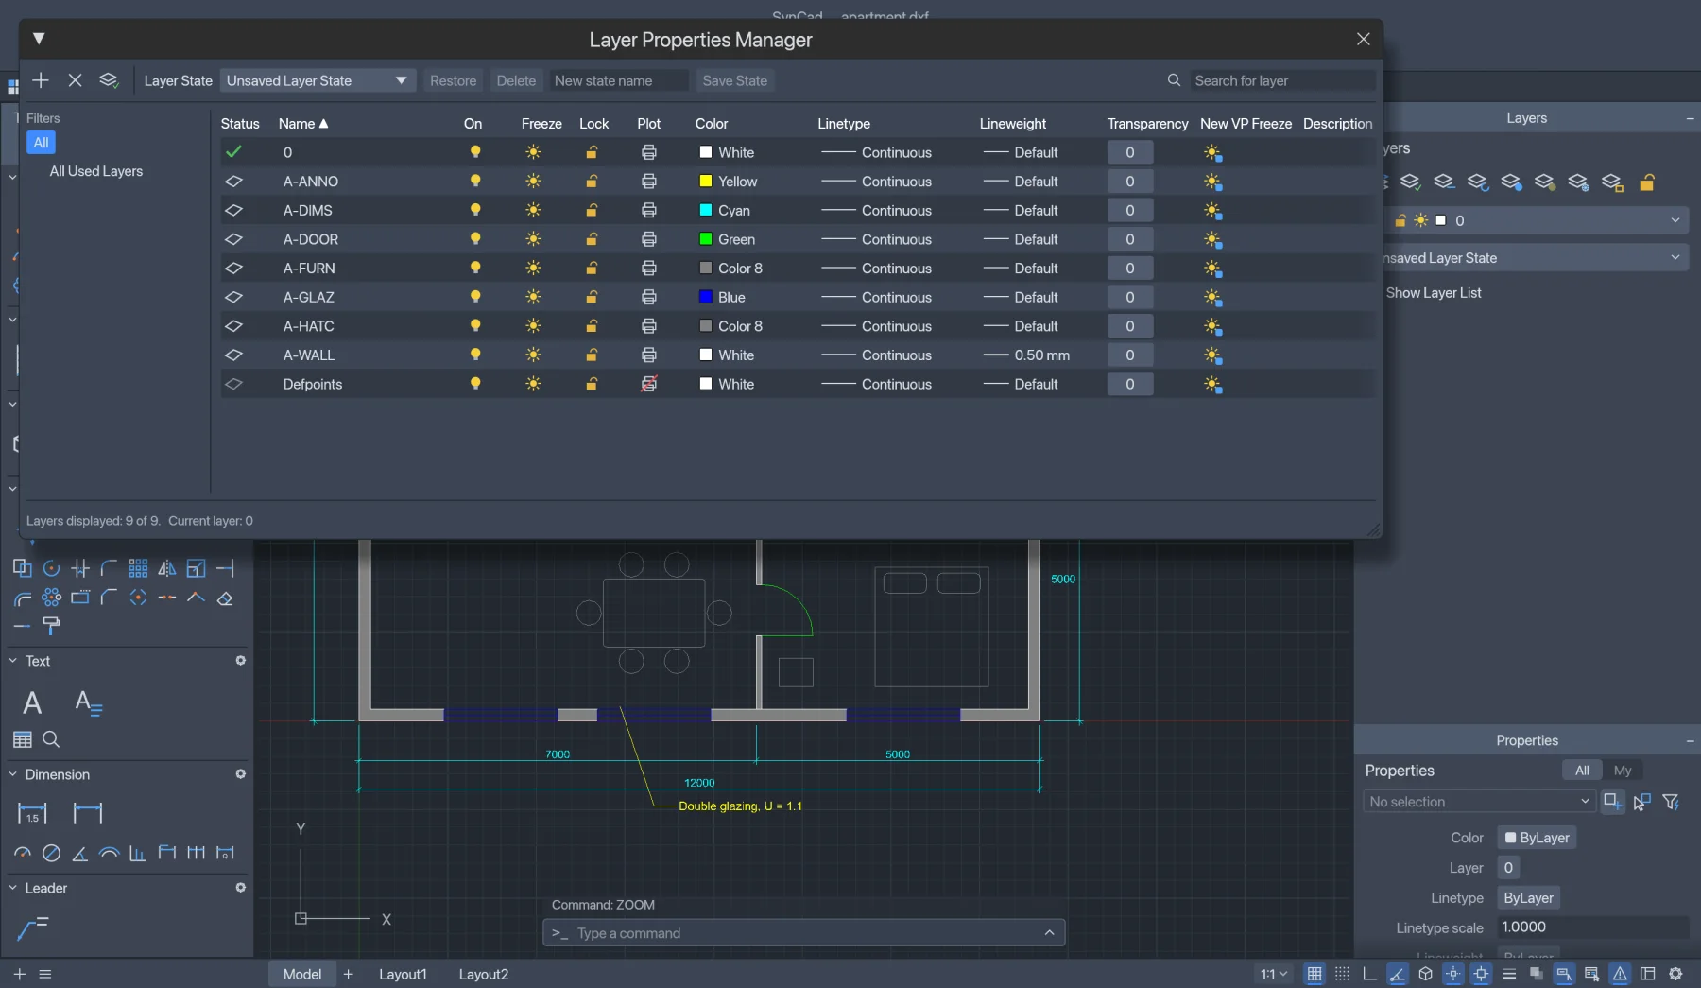This screenshot has width=1701, height=988.
Task: Select the Leader tool icon
Action: click(x=32, y=928)
